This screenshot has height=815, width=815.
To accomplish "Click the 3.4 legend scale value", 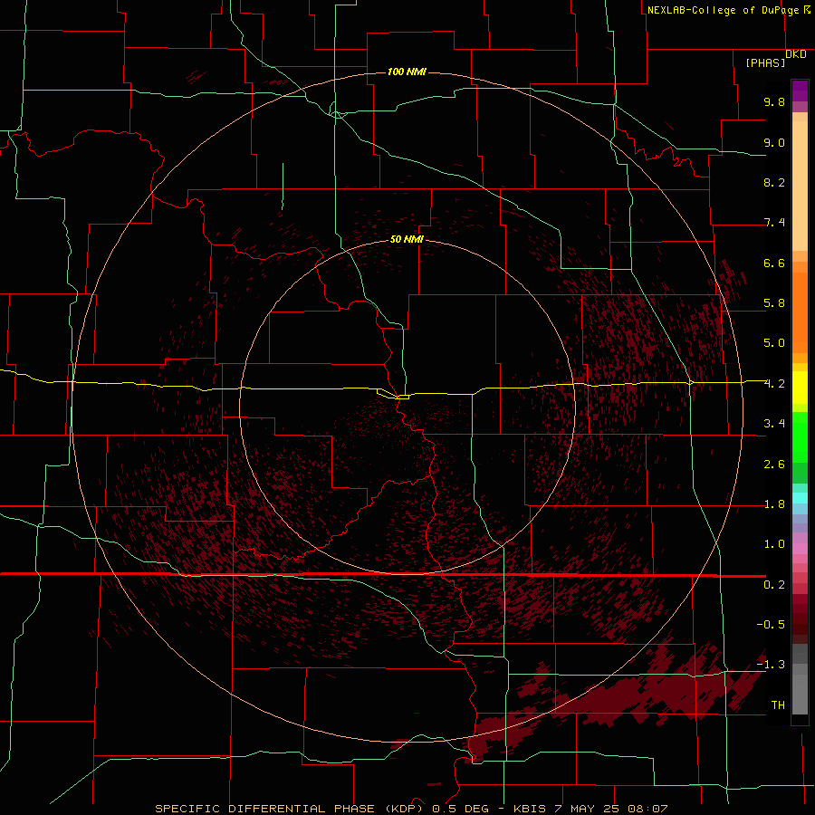I will tap(774, 424).
